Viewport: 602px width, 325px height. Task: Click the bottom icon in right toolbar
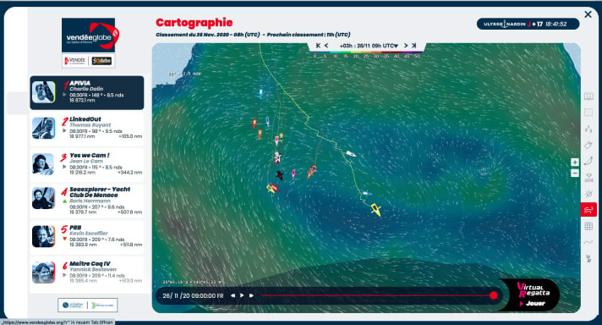[x=588, y=258]
